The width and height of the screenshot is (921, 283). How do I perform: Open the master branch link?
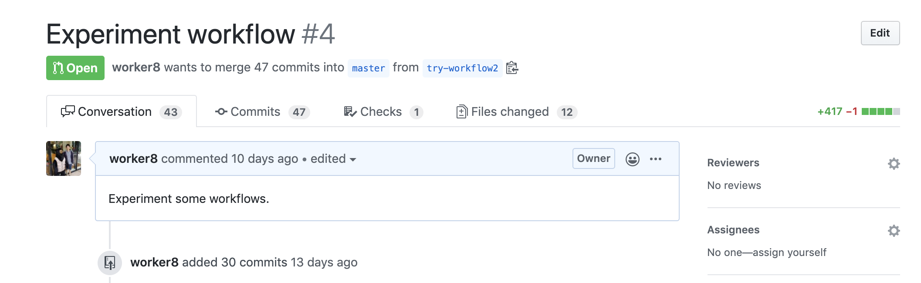coord(368,68)
